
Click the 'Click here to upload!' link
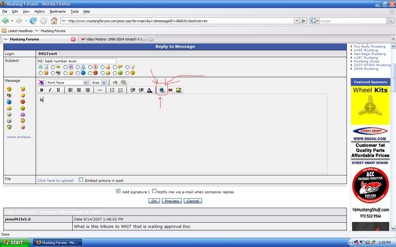(55, 180)
